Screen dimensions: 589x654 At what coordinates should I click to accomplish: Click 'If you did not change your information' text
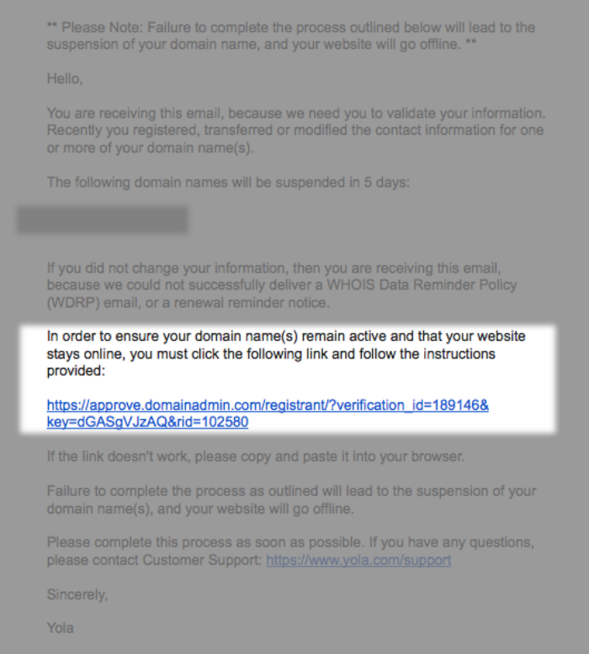(x=273, y=268)
